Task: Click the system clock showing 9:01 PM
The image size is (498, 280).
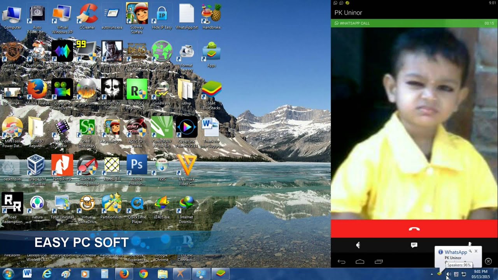Action: (481, 274)
